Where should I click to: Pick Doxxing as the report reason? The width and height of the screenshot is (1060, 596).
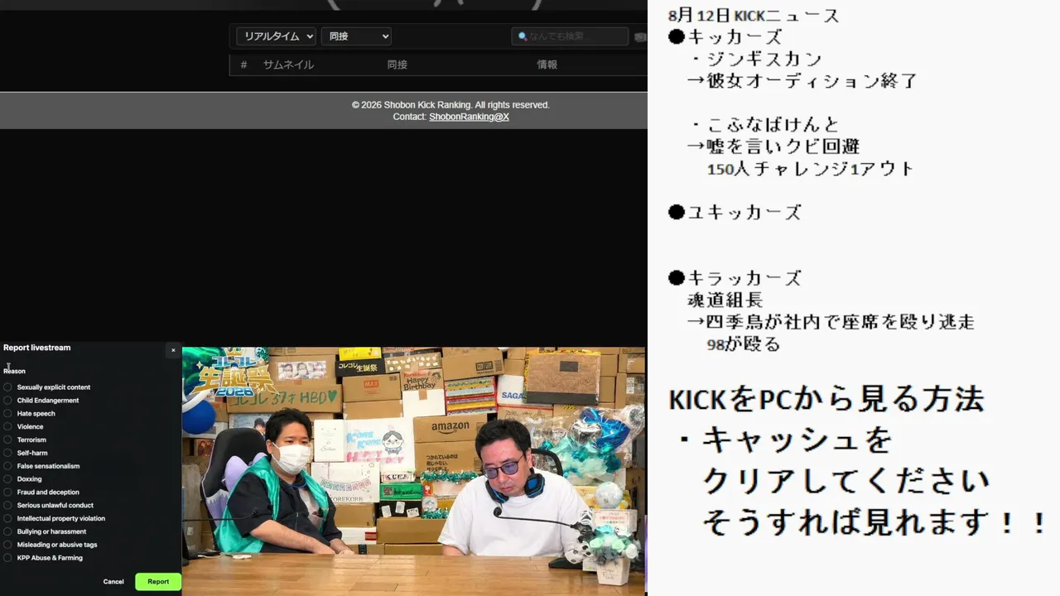(7, 479)
